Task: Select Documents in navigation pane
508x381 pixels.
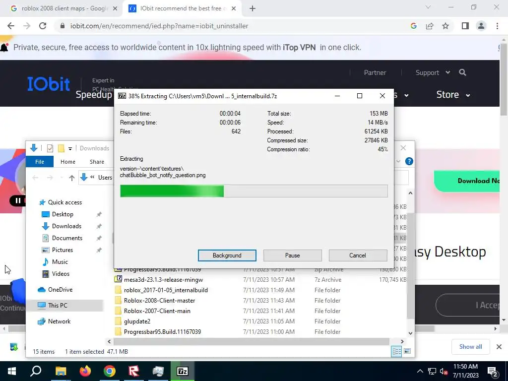Action: (x=67, y=238)
